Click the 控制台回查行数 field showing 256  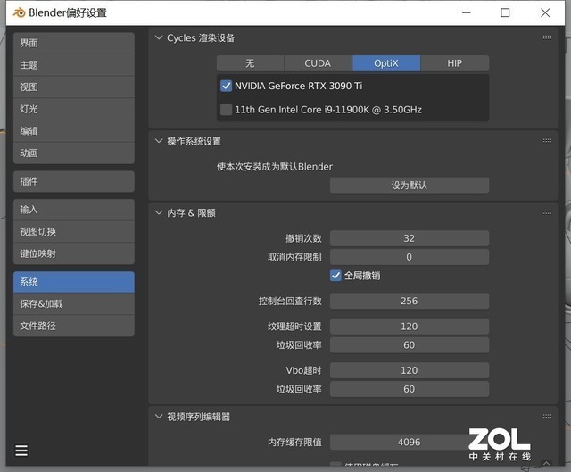410,301
